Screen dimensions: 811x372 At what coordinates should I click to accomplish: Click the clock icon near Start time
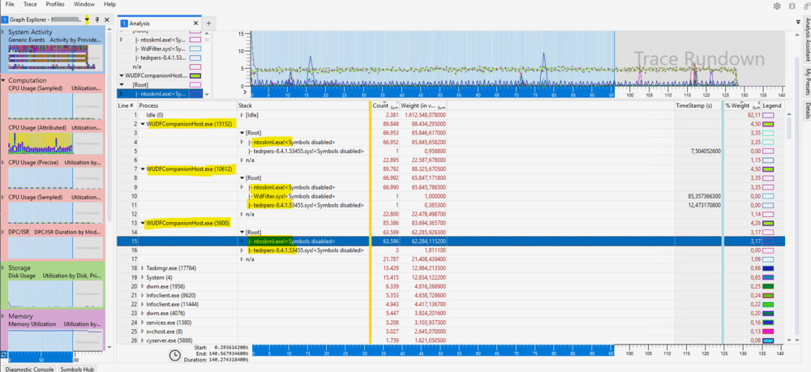(x=175, y=354)
